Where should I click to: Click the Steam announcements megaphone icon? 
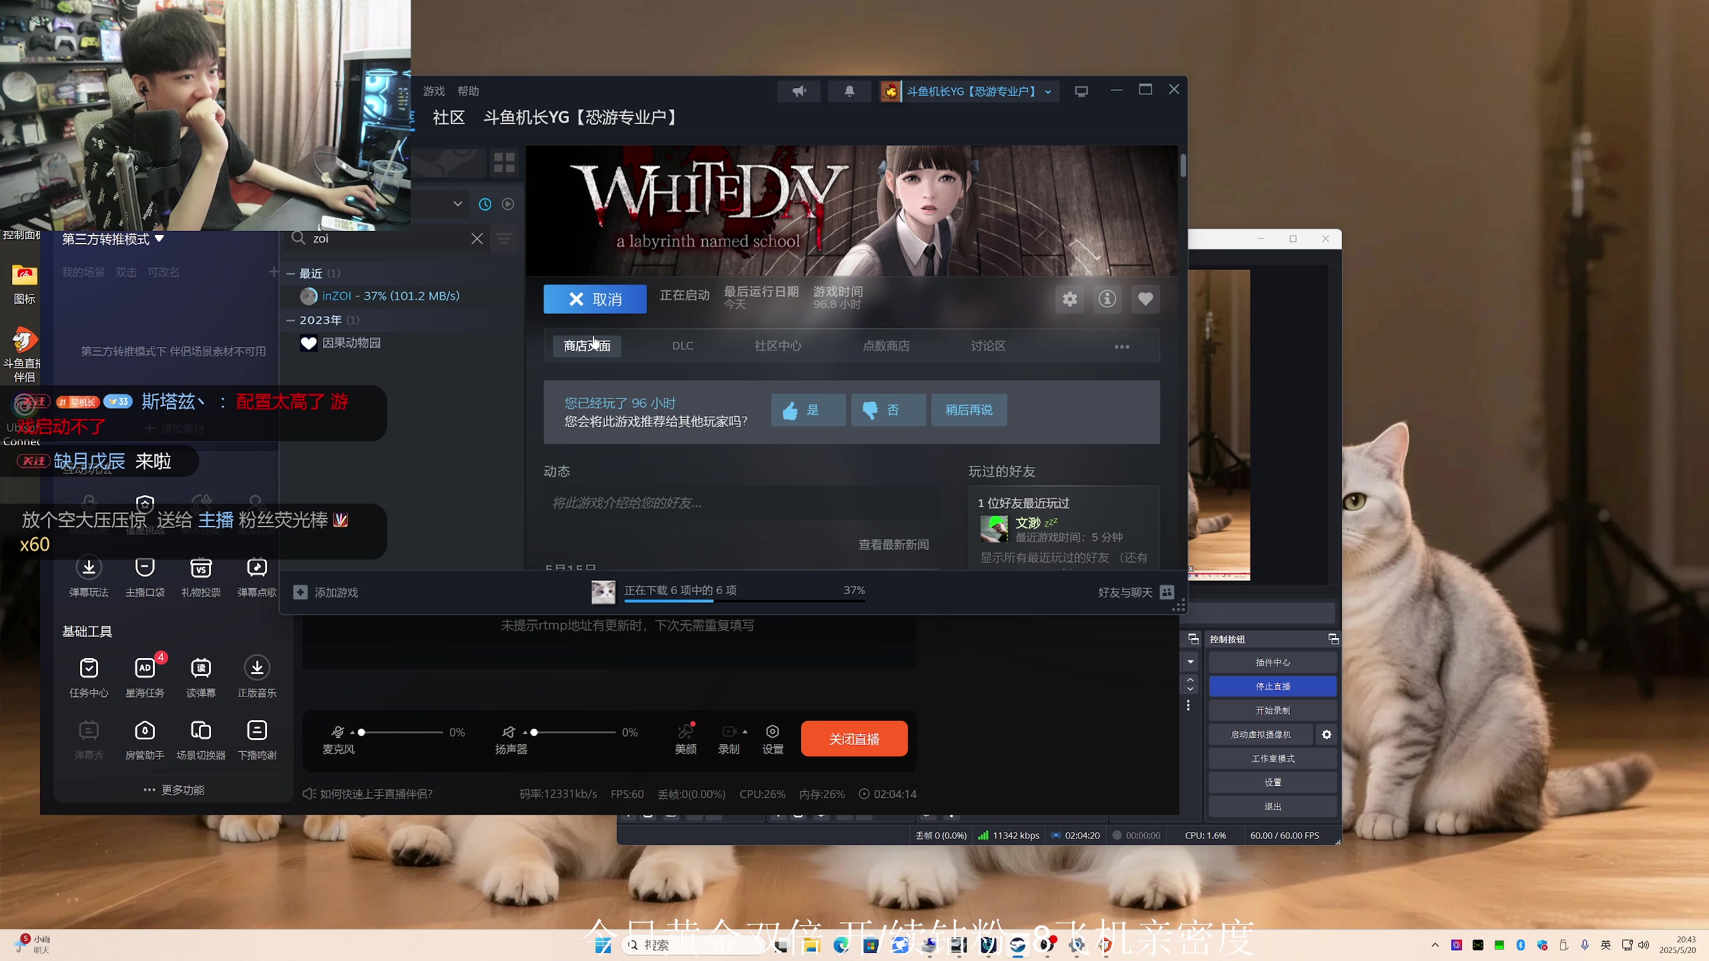tap(798, 91)
